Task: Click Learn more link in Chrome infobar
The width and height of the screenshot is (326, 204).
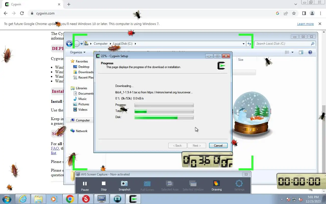Action: 305,24
